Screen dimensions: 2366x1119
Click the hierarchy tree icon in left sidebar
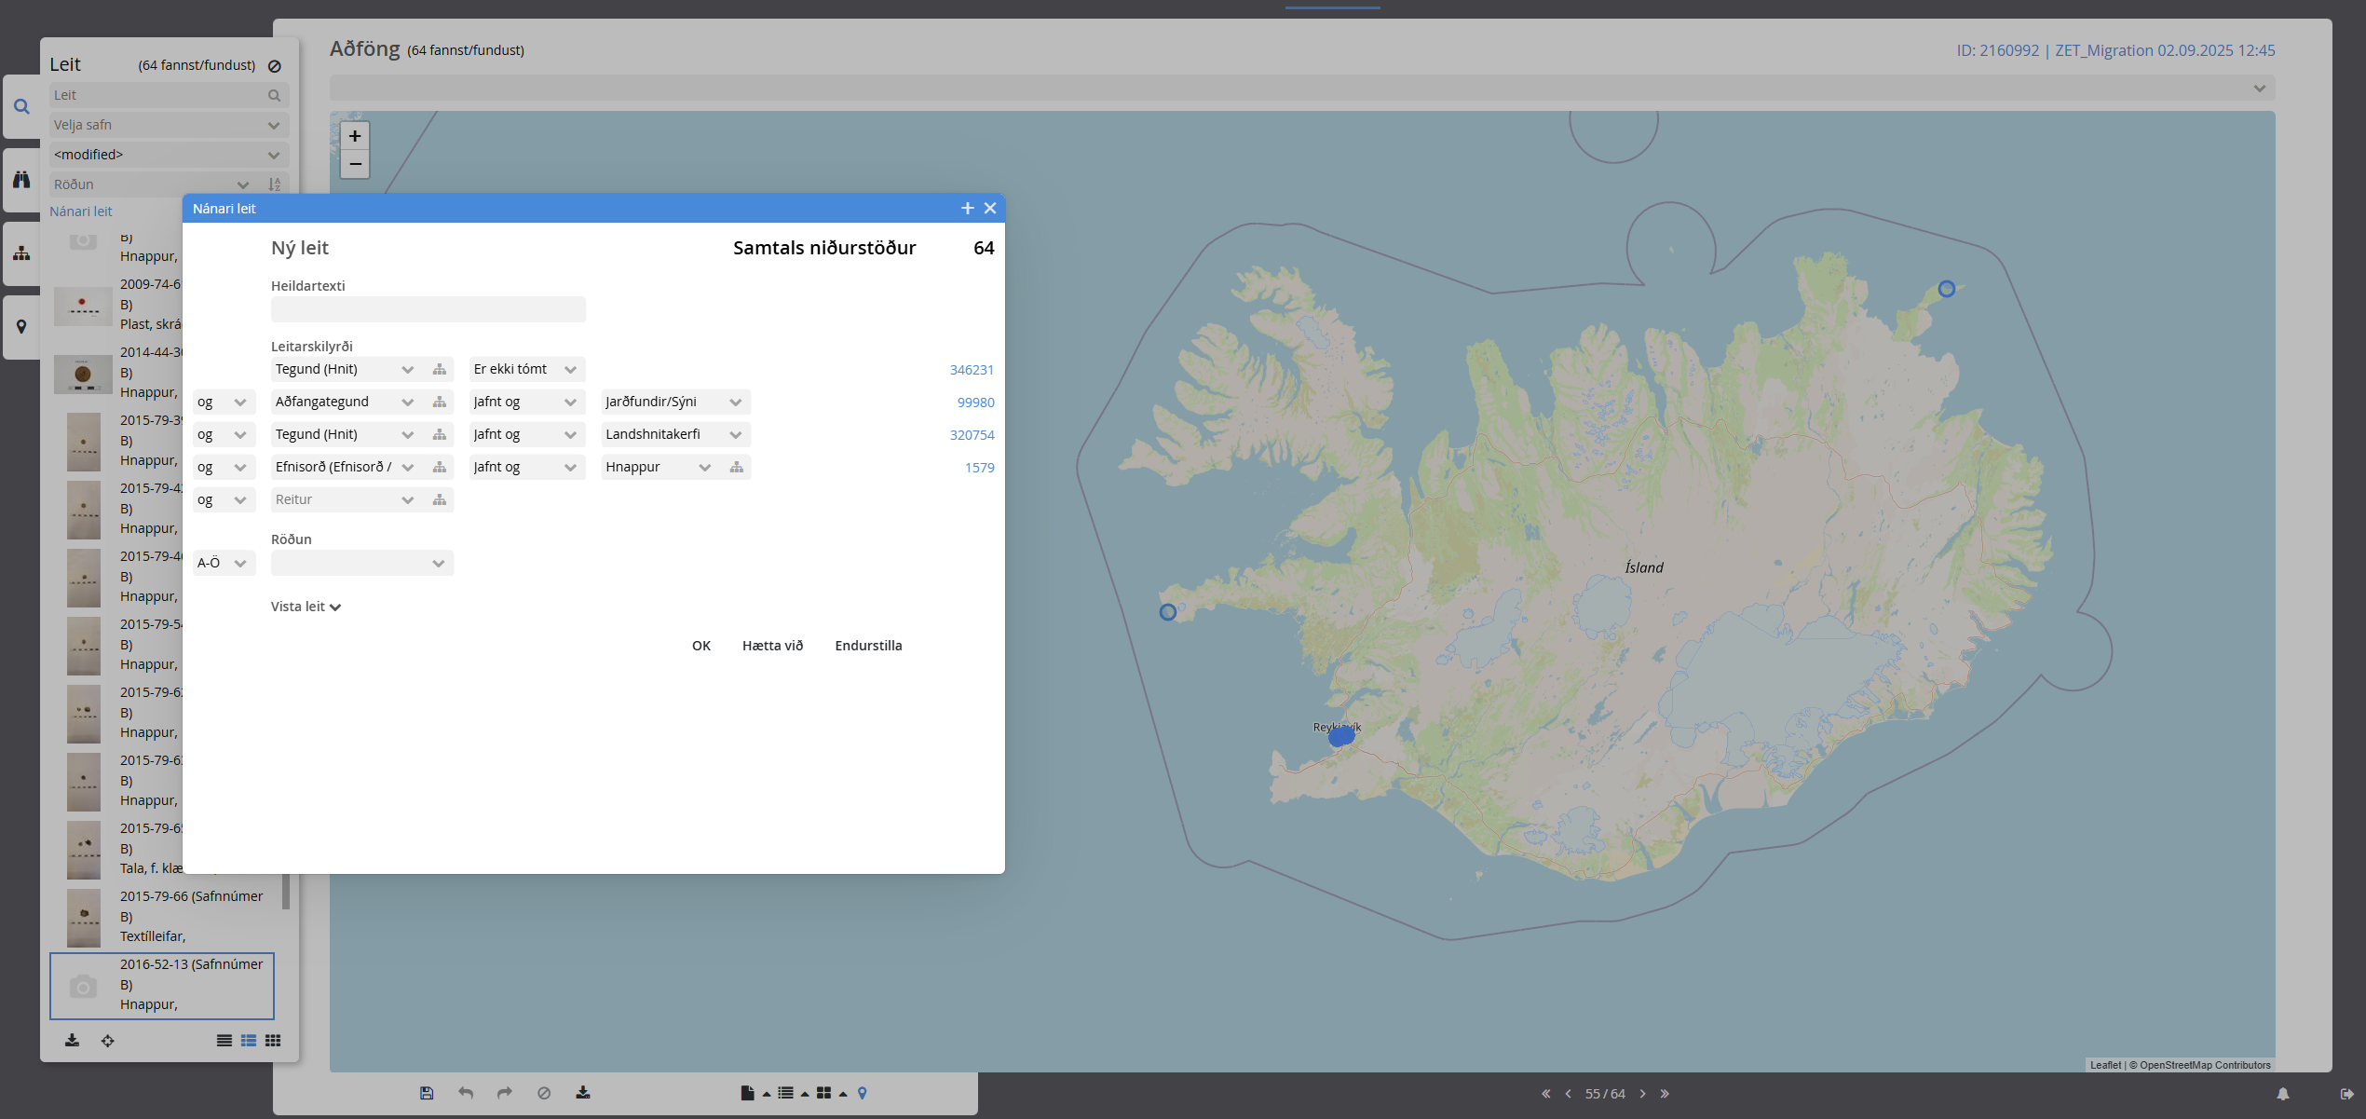21,253
